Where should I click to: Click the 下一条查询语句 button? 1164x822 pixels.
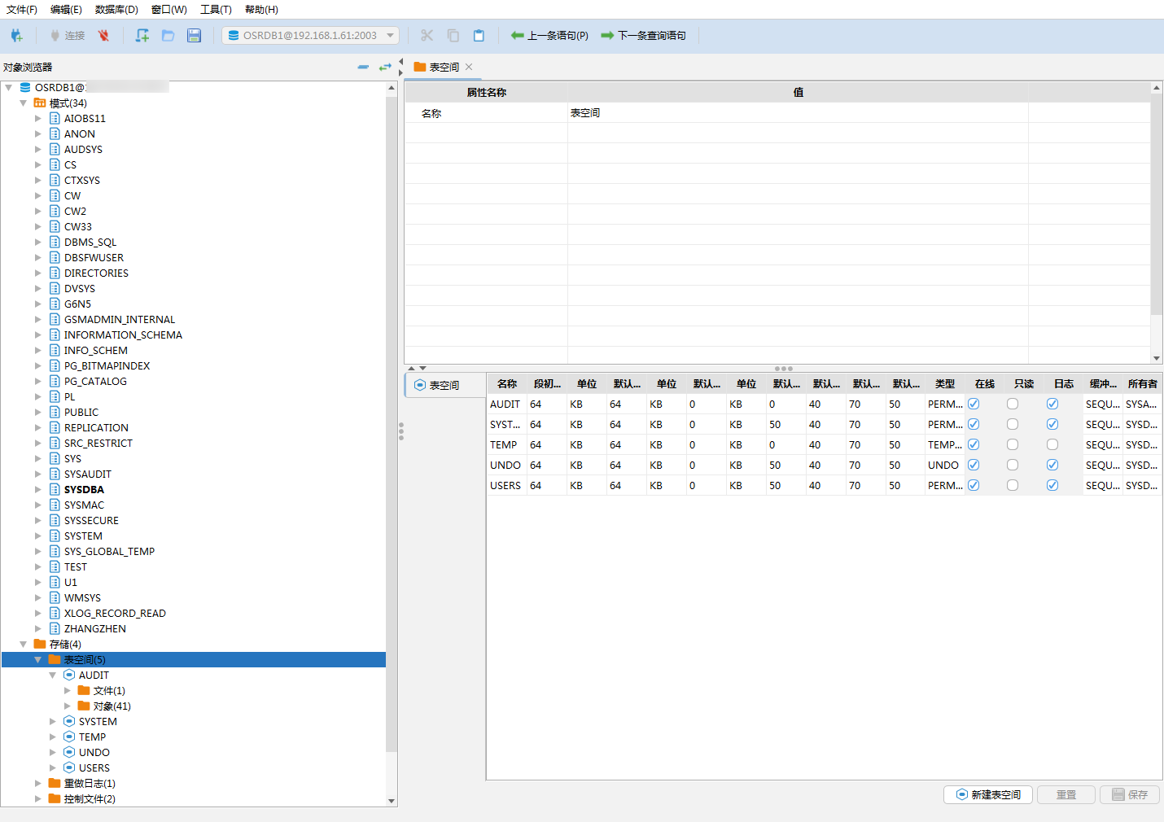(643, 36)
